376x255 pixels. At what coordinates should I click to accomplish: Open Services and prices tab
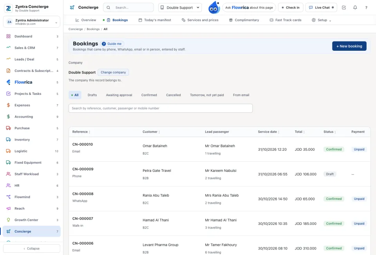[x=200, y=20]
